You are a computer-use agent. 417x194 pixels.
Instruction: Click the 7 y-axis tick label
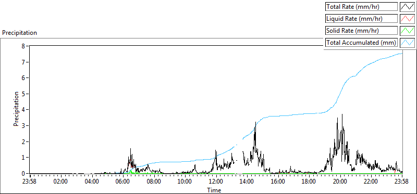(23, 62)
